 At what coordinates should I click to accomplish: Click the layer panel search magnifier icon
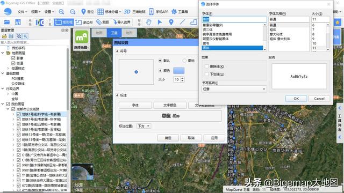coord(25,36)
